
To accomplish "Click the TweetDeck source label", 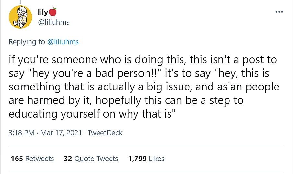I will (105, 133).
